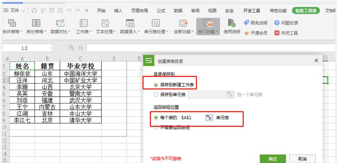This screenshot has width=337, height=163.
Task: Open the 文本处理 text processing tool
Action: point(106,27)
